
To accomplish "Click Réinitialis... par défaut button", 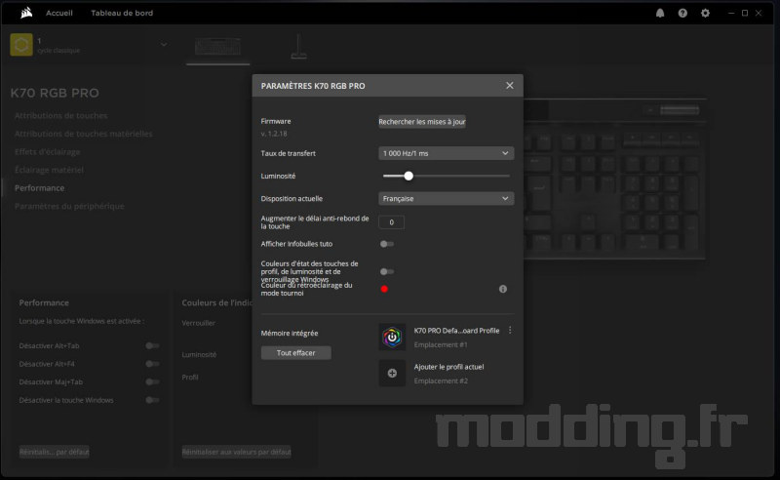I will click(55, 452).
